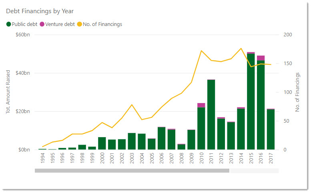Select the 2001 public debt bar
This screenshot has width=311, height=193.
112,145
